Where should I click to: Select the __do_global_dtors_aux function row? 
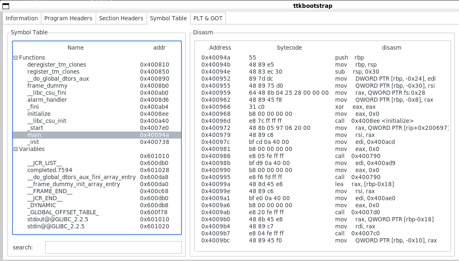coord(97,79)
